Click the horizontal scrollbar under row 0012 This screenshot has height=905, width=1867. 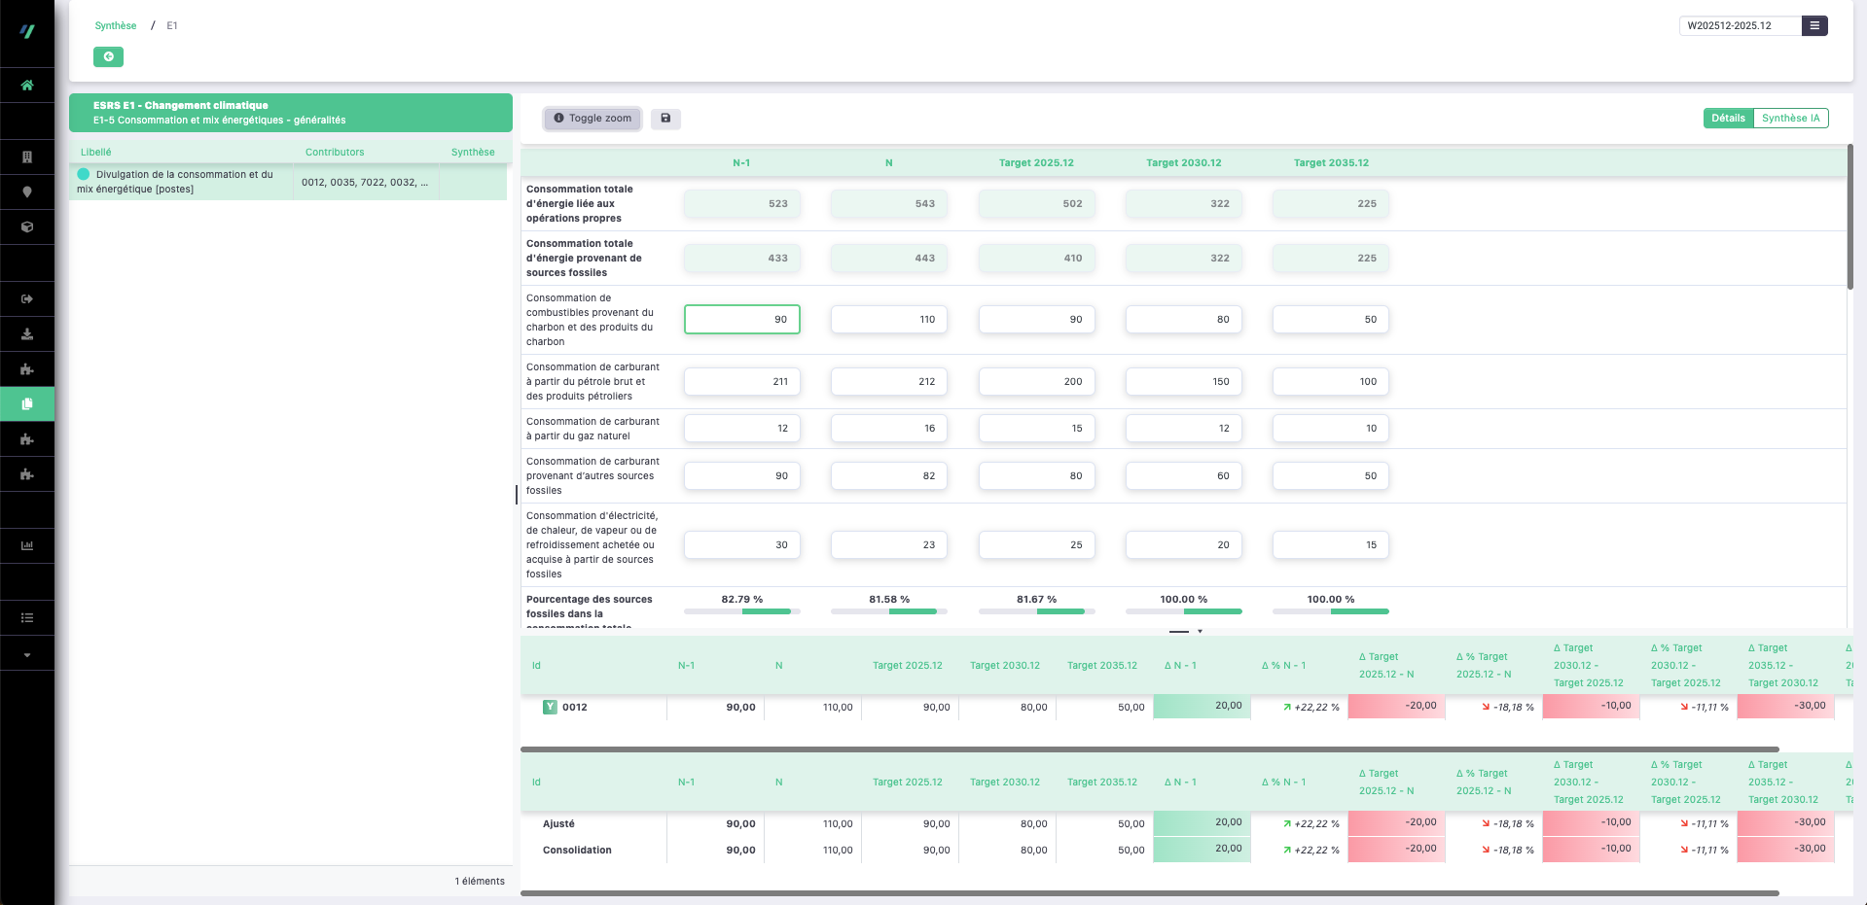[x=1148, y=749]
